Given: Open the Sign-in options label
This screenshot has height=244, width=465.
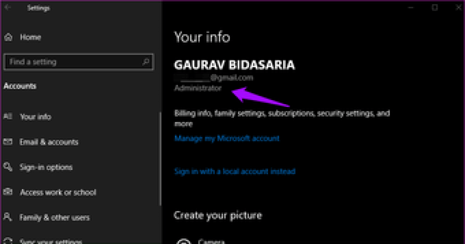Looking at the screenshot, I should click(x=46, y=167).
